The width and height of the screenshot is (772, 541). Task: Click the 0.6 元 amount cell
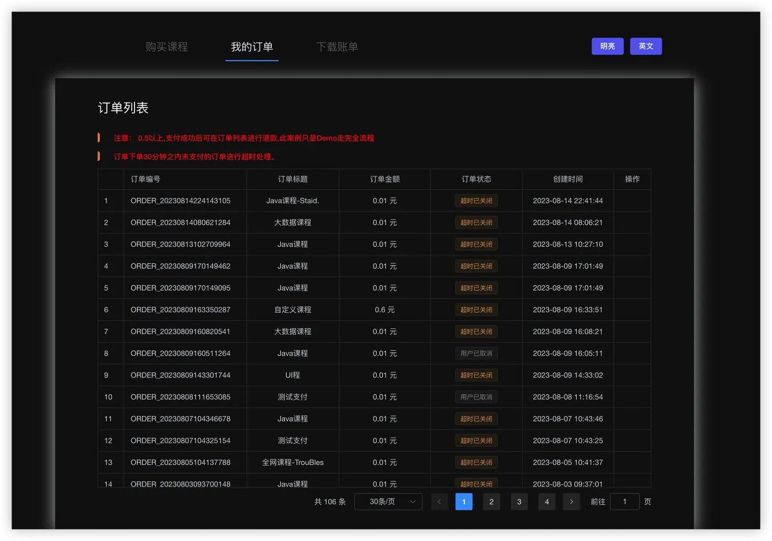click(385, 310)
